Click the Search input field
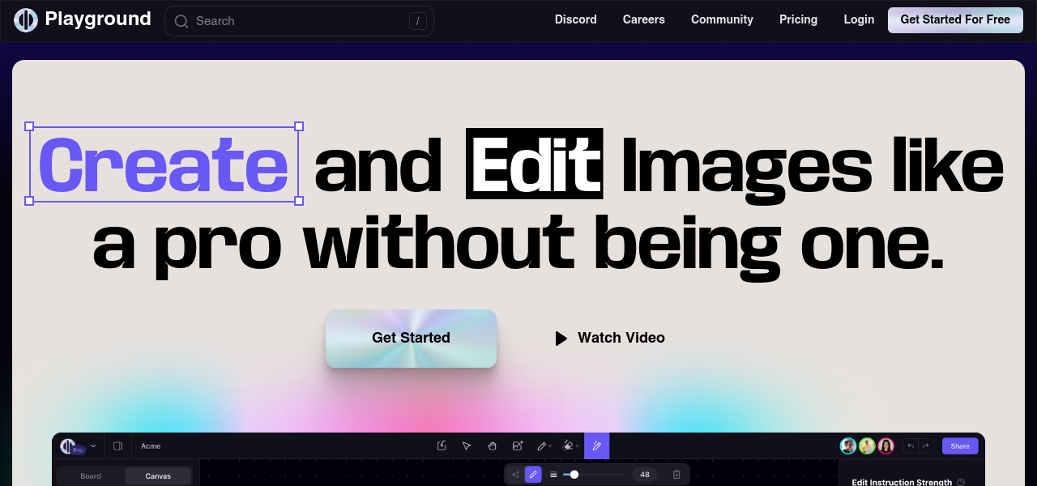The image size is (1037, 486). click(299, 21)
